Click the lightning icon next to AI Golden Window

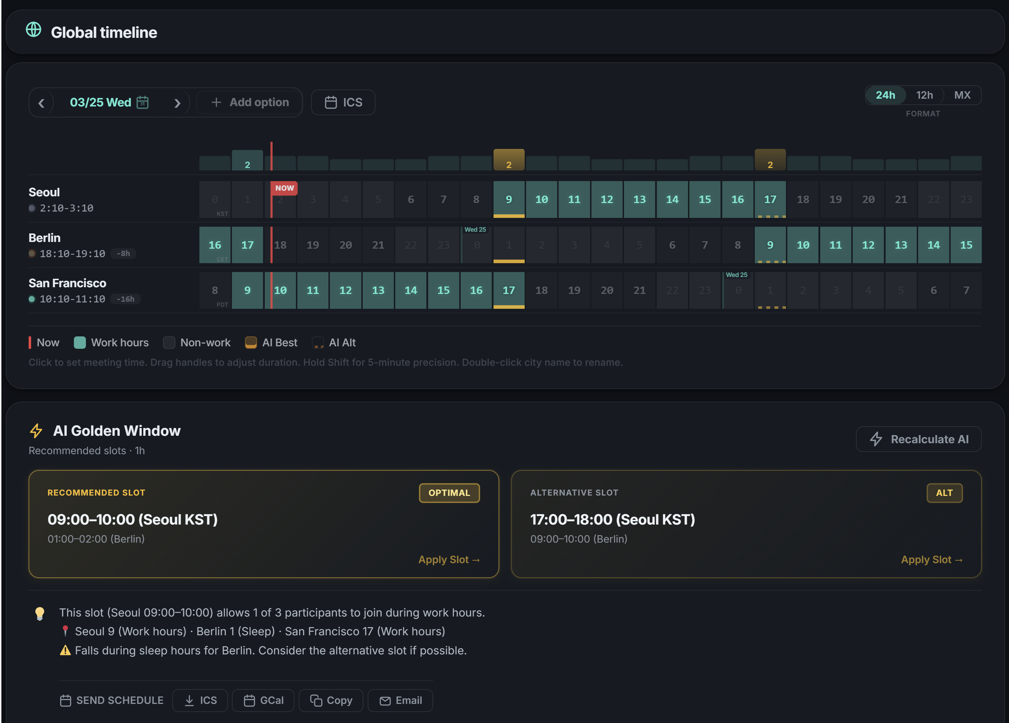point(36,430)
